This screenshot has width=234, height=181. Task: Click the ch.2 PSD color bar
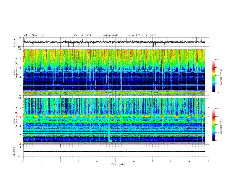[x=214, y=125]
